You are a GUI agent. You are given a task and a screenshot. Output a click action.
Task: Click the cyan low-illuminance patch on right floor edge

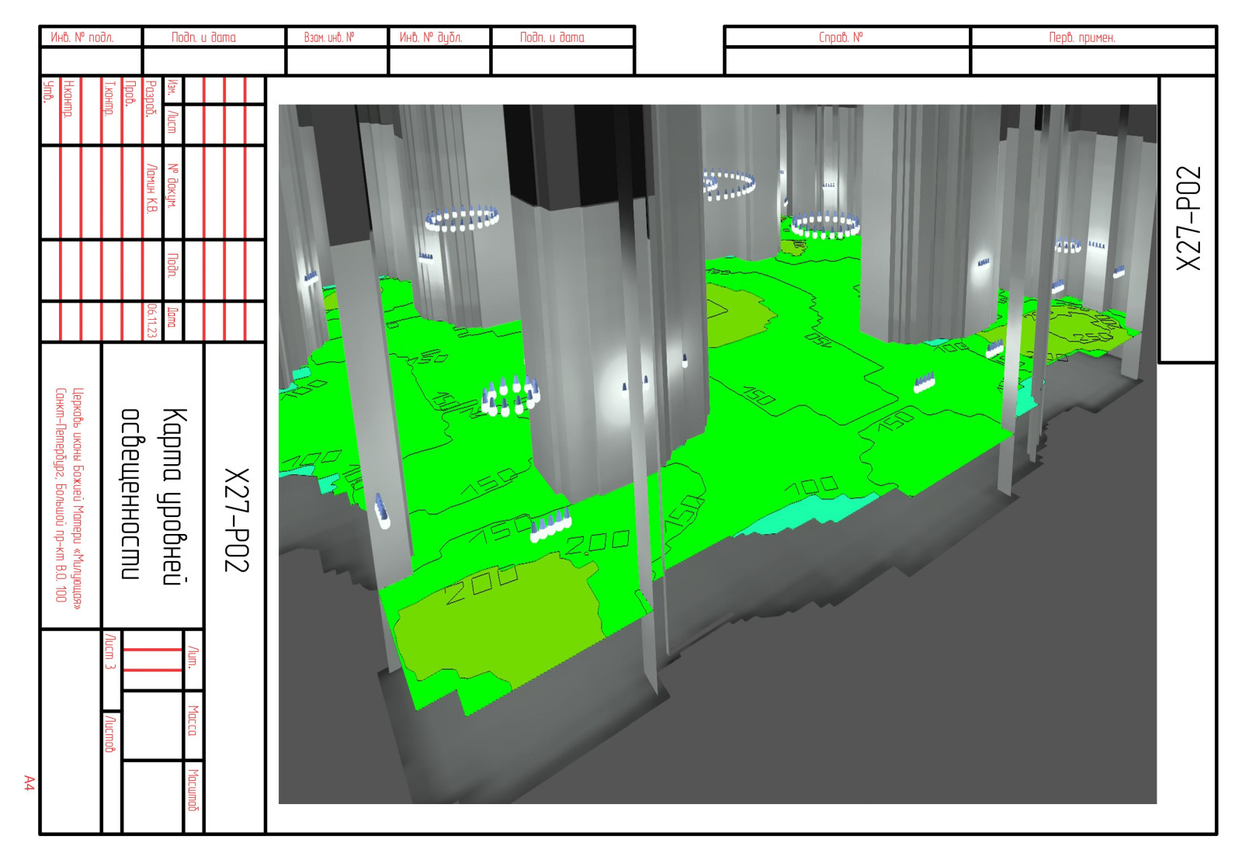pos(807,514)
